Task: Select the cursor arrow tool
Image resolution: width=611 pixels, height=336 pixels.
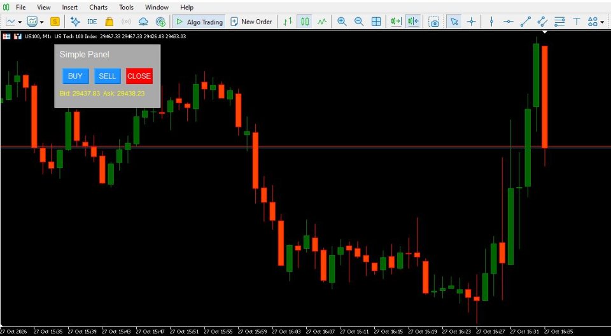Action: pos(454,22)
